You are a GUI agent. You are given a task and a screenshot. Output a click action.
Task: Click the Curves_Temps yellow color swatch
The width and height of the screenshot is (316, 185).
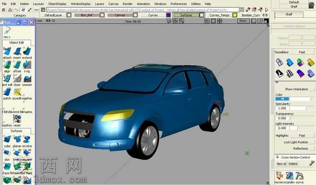pos(235,15)
